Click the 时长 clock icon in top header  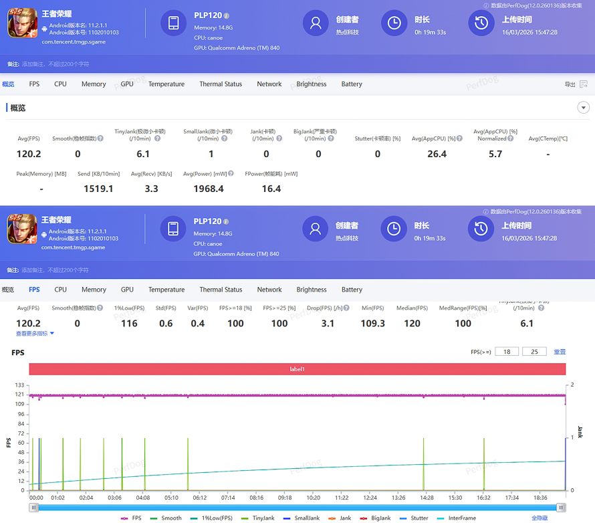point(394,23)
